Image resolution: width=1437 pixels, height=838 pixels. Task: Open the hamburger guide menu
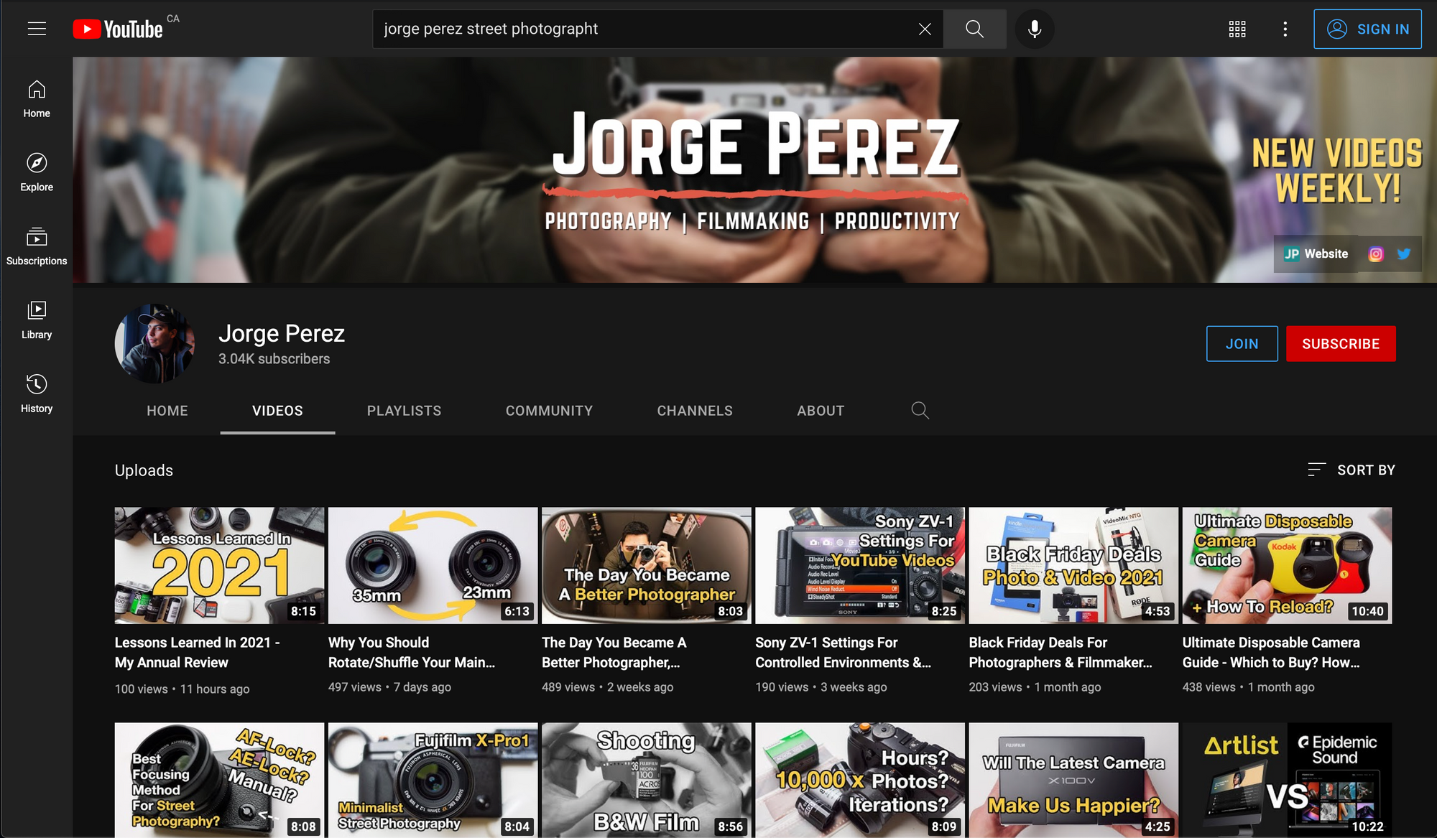point(37,29)
